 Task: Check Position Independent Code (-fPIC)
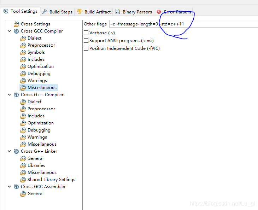coord(86,48)
